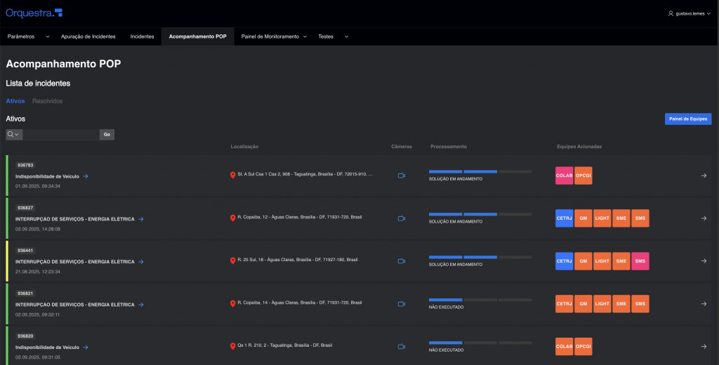Select the LIGHT team badge in 936827
The height and width of the screenshot is (365, 719).
(602, 218)
